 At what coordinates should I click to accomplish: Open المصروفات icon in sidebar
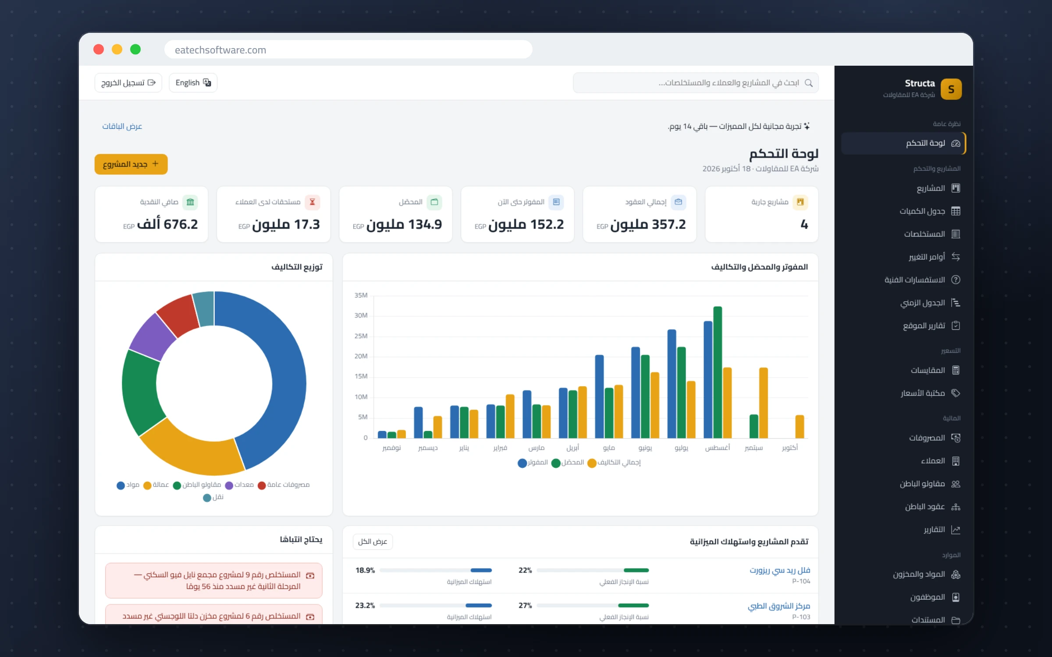[x=956, y=438]
